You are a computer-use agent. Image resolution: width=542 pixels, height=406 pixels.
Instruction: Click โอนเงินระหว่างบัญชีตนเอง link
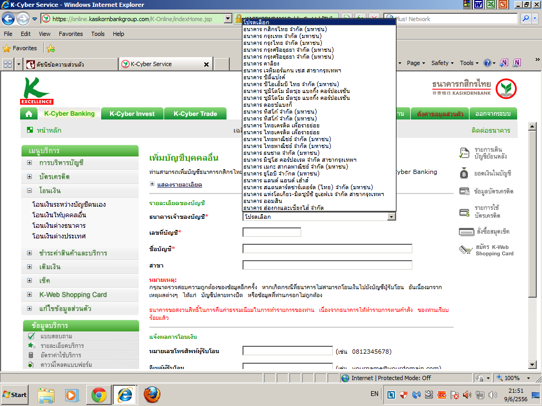point(69,205)
